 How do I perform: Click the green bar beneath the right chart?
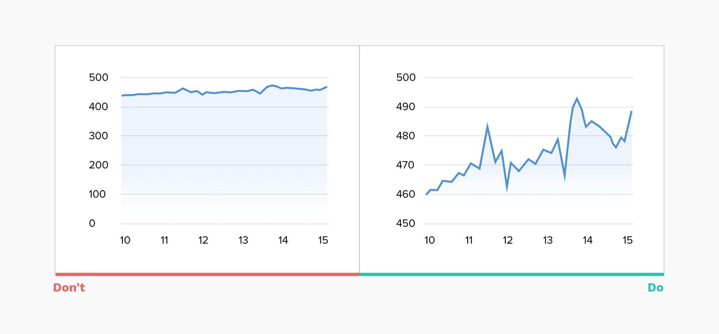pos(512,274)
